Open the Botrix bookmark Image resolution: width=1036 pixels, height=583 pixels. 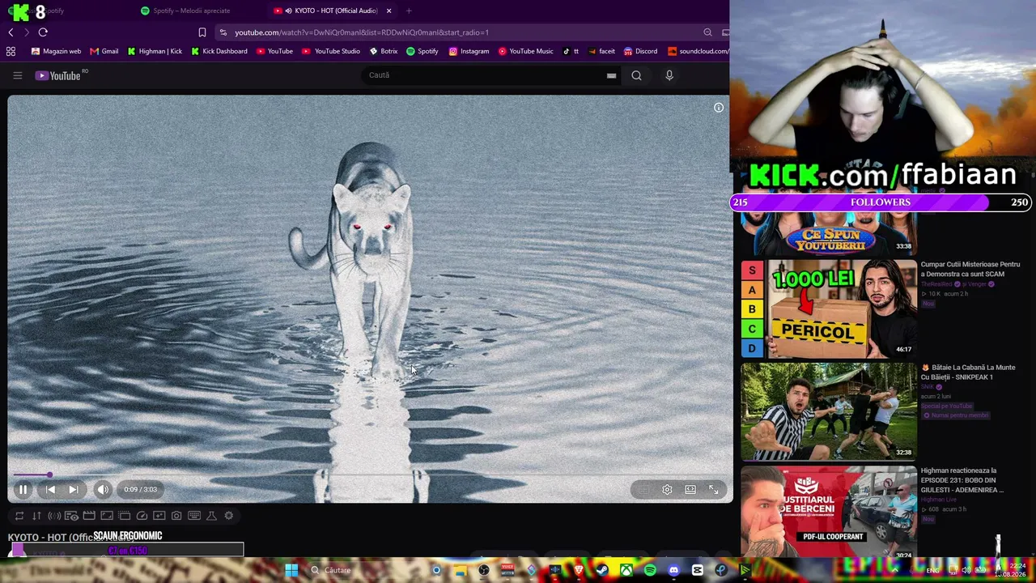[x=384, y=51]
